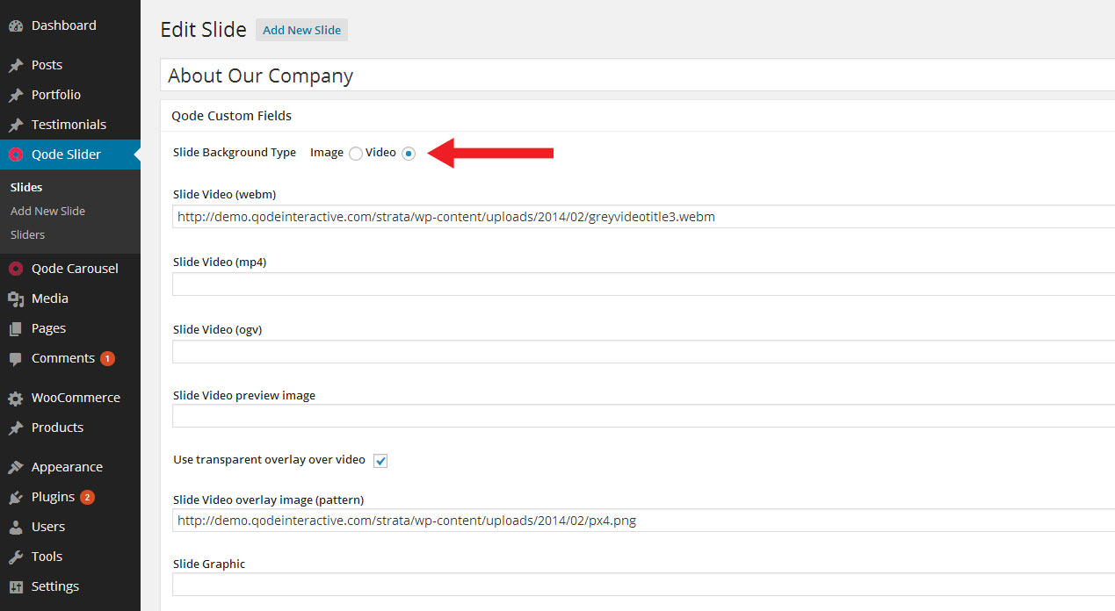Image resolution: width=1115 pixels, height=611 pixels.
Task: Uncheck Use transparent overlay over video
Action: point(380,461)
